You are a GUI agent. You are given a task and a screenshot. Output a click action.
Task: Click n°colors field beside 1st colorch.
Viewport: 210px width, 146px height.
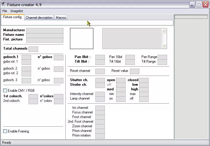(58, 97)
